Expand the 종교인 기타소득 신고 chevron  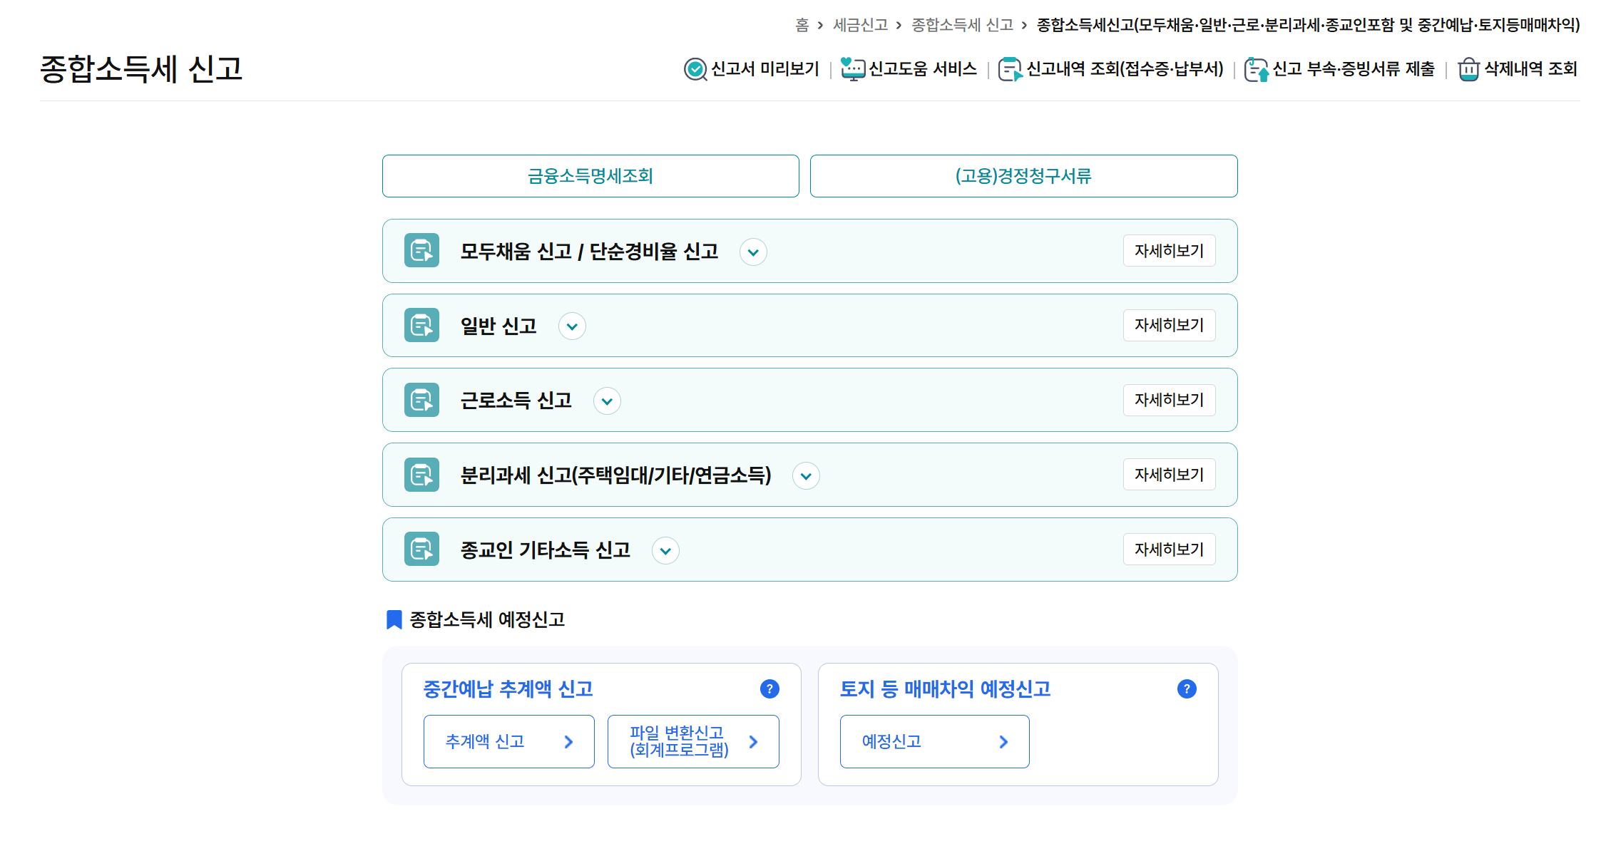pos(665,551)
